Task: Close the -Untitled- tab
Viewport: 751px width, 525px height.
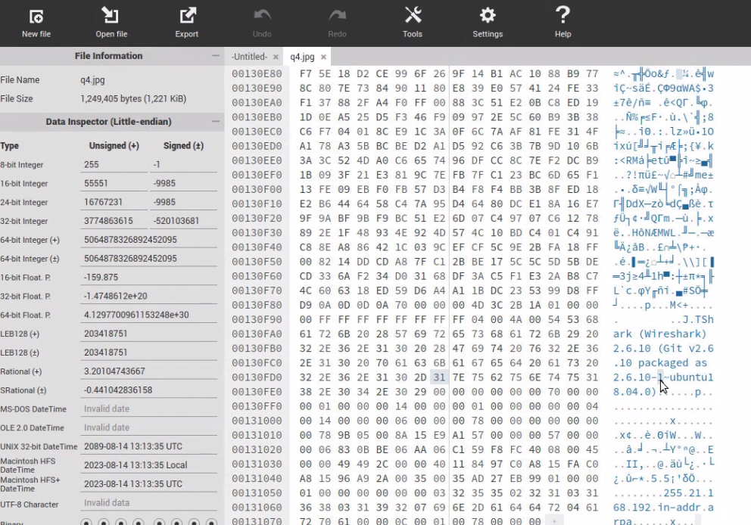Action: pyautogui.click(x=276, y=57)
